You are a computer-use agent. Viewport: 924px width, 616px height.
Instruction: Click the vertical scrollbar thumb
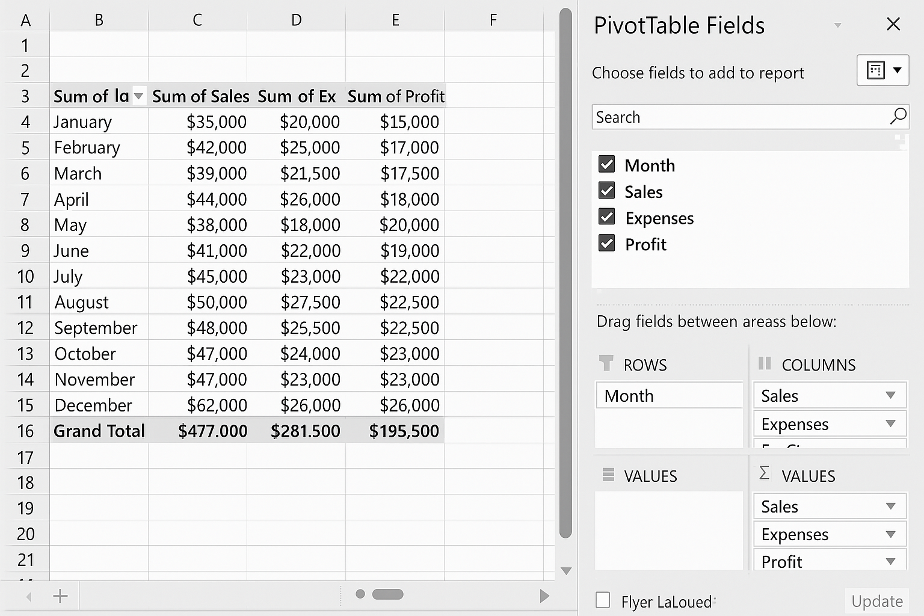tap(565, 274)
